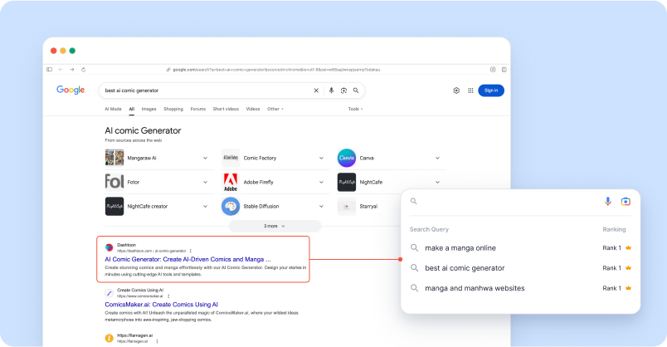The width and height of the screenshot is (667, 347).
Task: Expand the NightCafe entry chevron
Action: (437, 183)
